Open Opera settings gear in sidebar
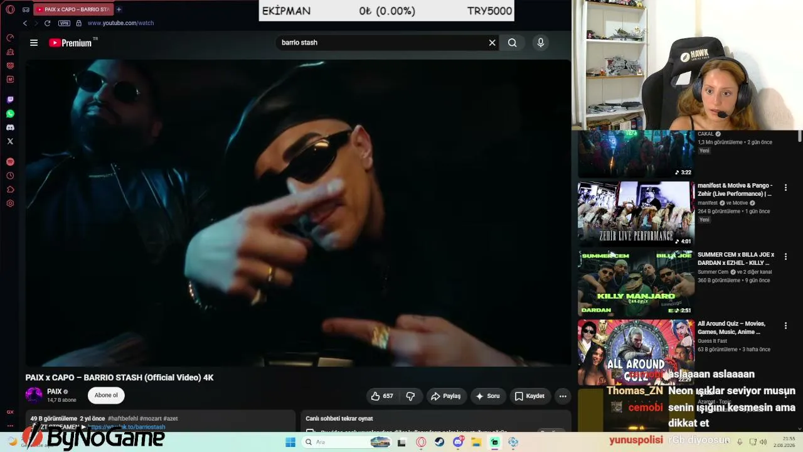This screenshot has width=803, height=452. [x=10, y=203]
